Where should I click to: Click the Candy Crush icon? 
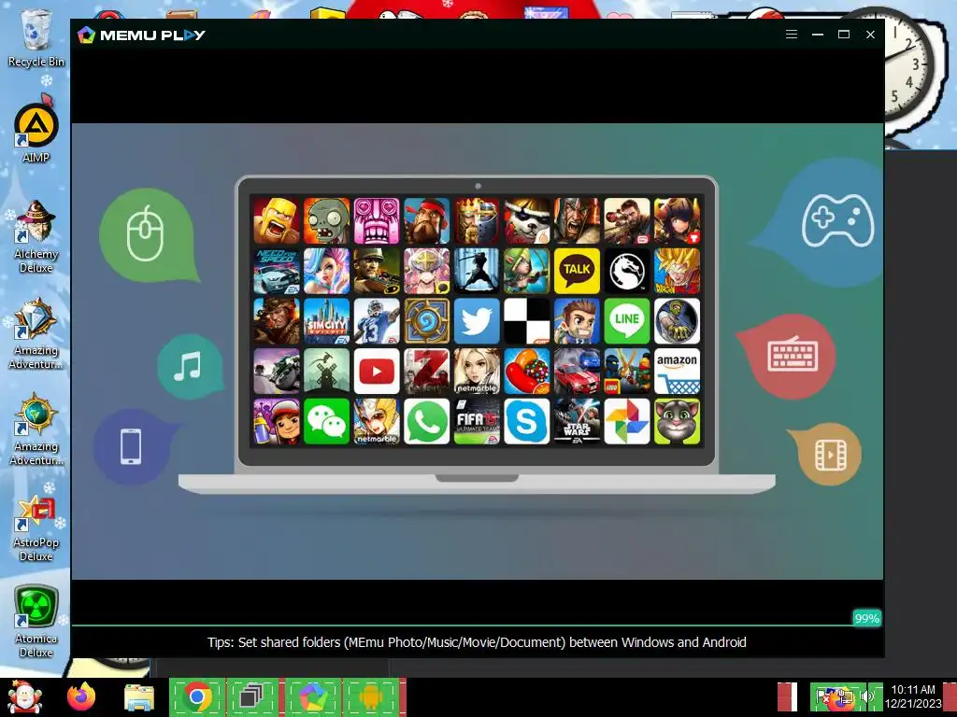[527, 371]
